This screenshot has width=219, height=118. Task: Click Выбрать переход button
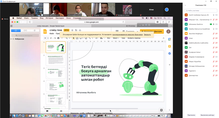click(134, 38)
